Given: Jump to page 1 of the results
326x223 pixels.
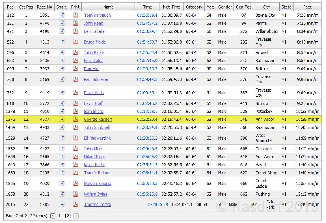Looking at the screenshot, I should point(59,216).
